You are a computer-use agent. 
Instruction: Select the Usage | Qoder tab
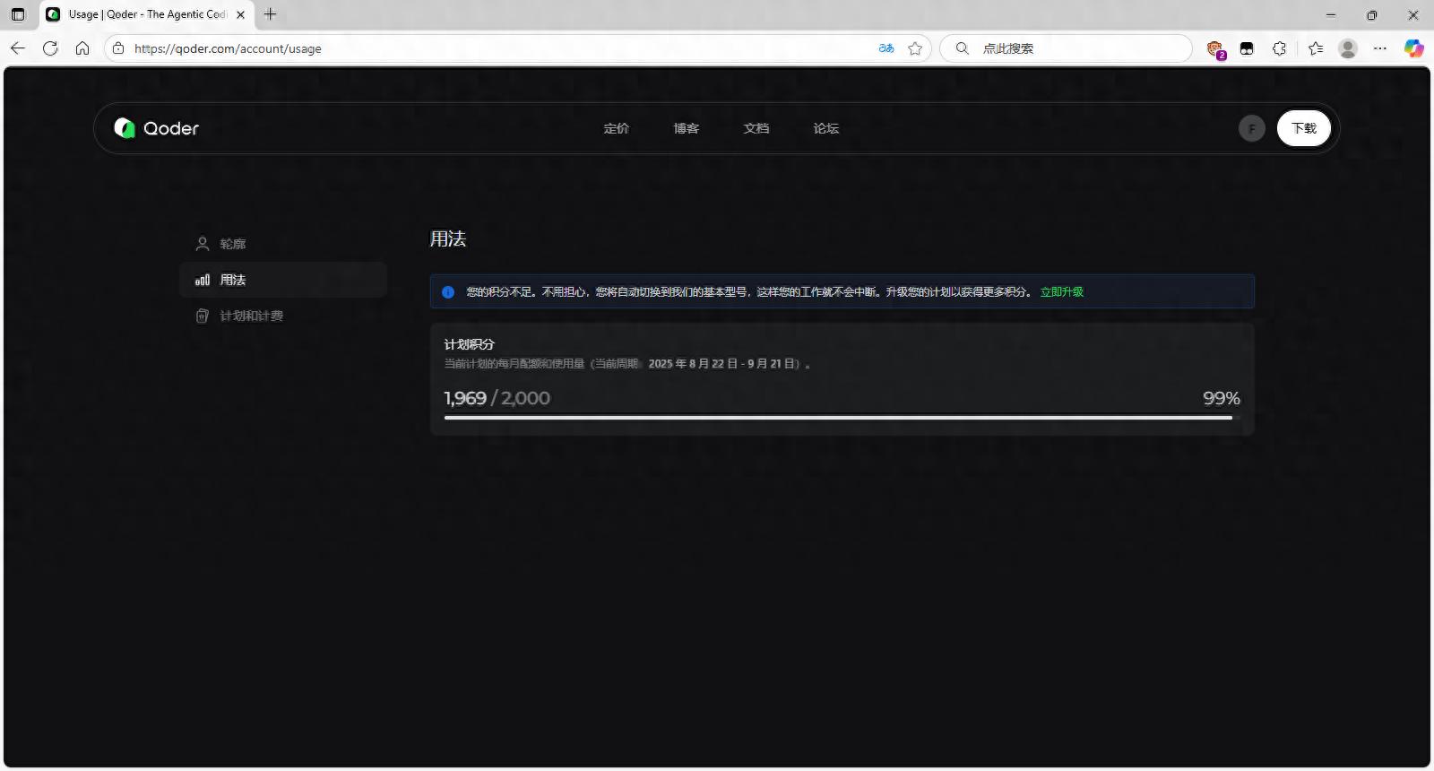pos(147,14)
